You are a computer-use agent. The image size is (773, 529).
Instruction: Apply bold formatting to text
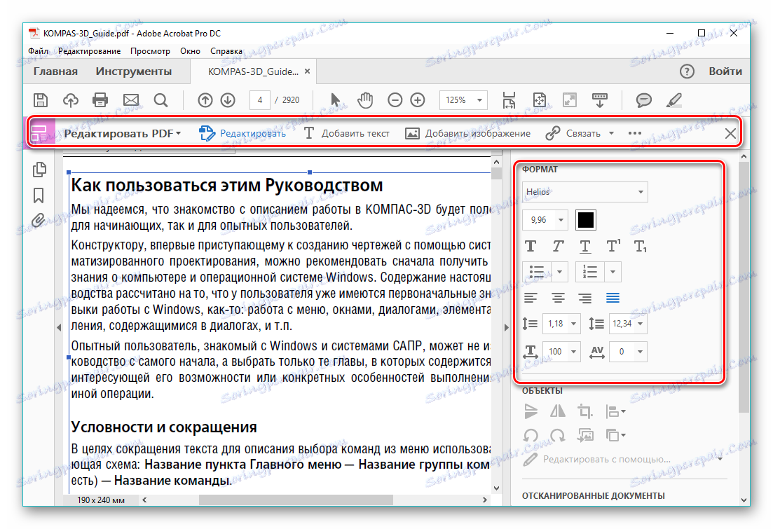pos(531,246)
